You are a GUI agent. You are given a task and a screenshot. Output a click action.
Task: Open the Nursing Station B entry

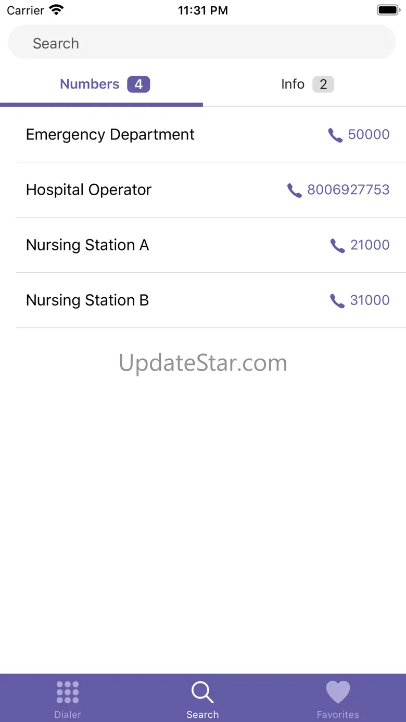pyautogui.click(x=87, y=300)
